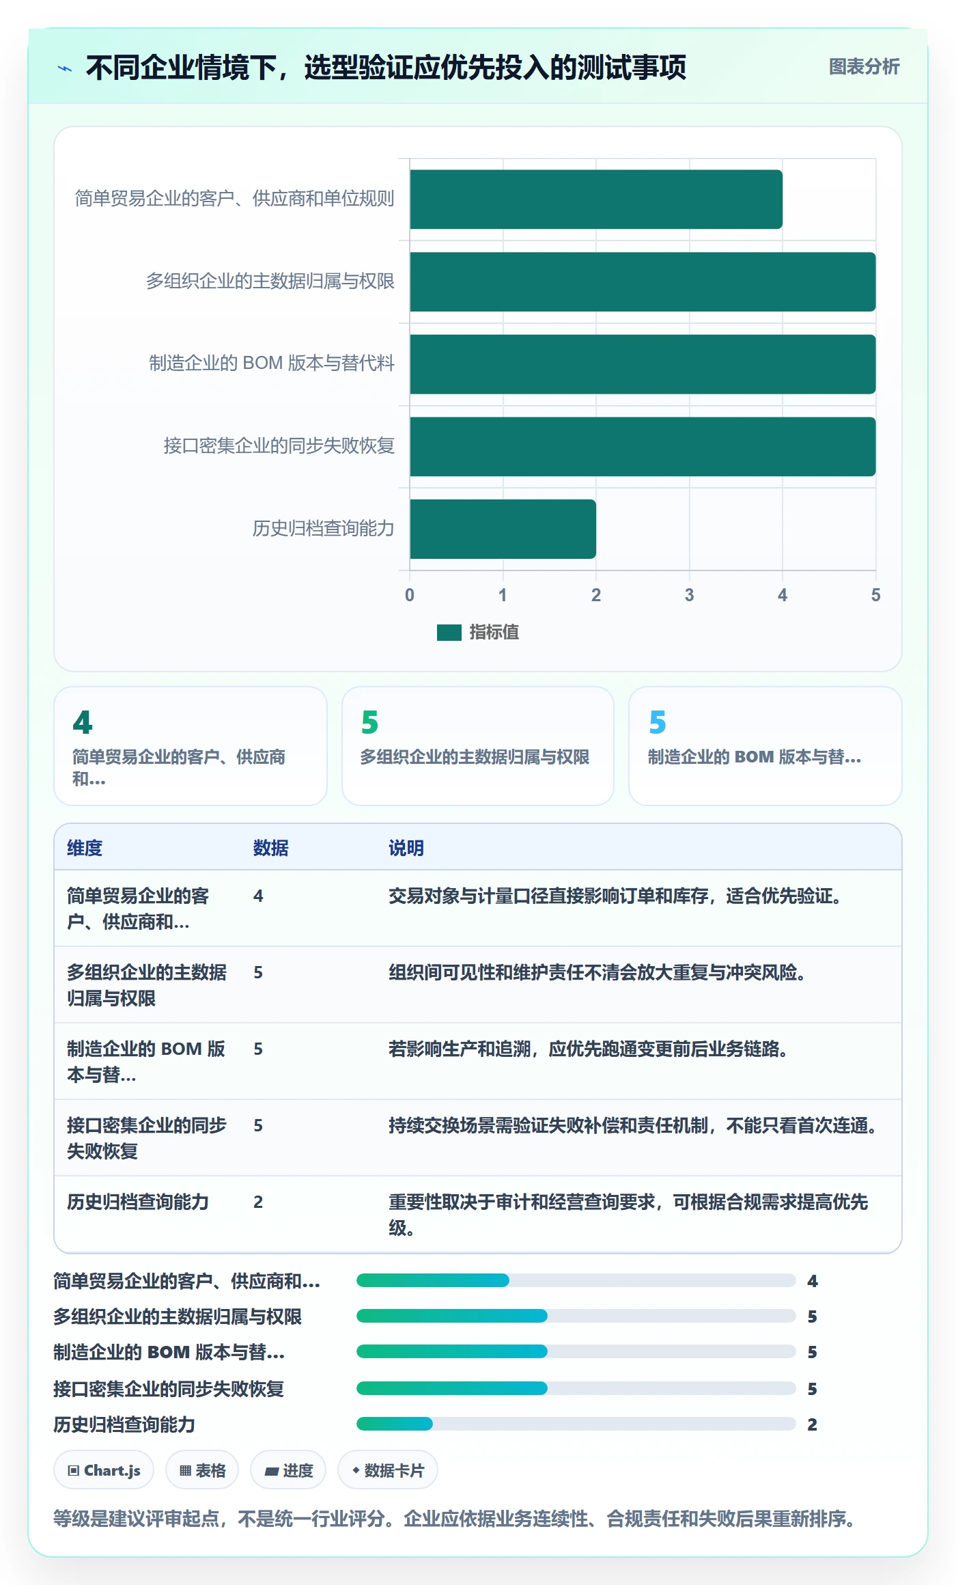Click the bar for 简单贸易企业的客户、供应商和单位规则
The height and width of the screenshot is (1585, 956).
596,199
